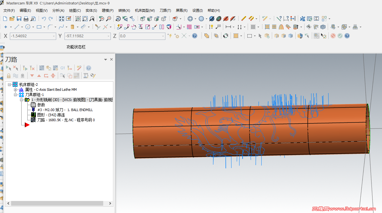Create a cylinder solid

point(72,27)
